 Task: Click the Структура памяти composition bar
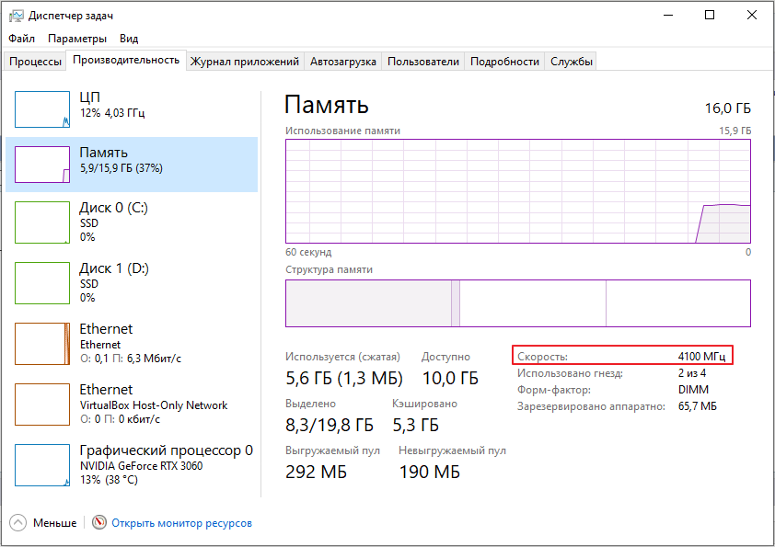517,303
